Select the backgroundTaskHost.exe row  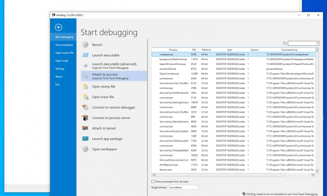(233, 59)
